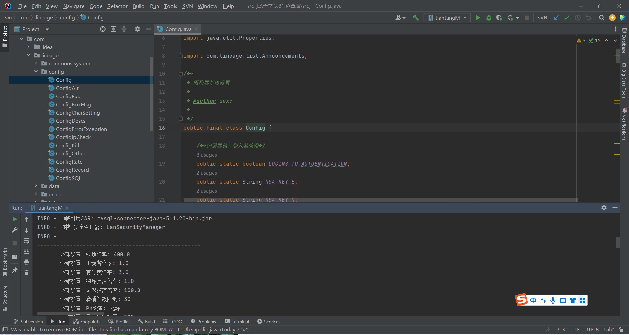Open the Tools menu
This screenshot has height=335, width=629.
point(170,6)
